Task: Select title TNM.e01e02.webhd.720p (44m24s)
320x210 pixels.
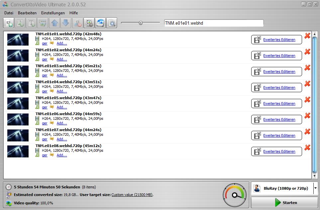Action: tap(68, 50)
